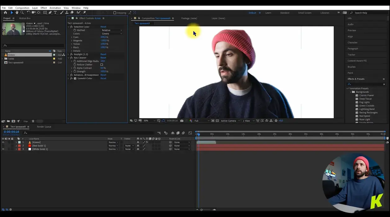This screenshot has height=217, width=390.
Task: Click the current-time indicator in timeline ruler
Action: point(199,134)
